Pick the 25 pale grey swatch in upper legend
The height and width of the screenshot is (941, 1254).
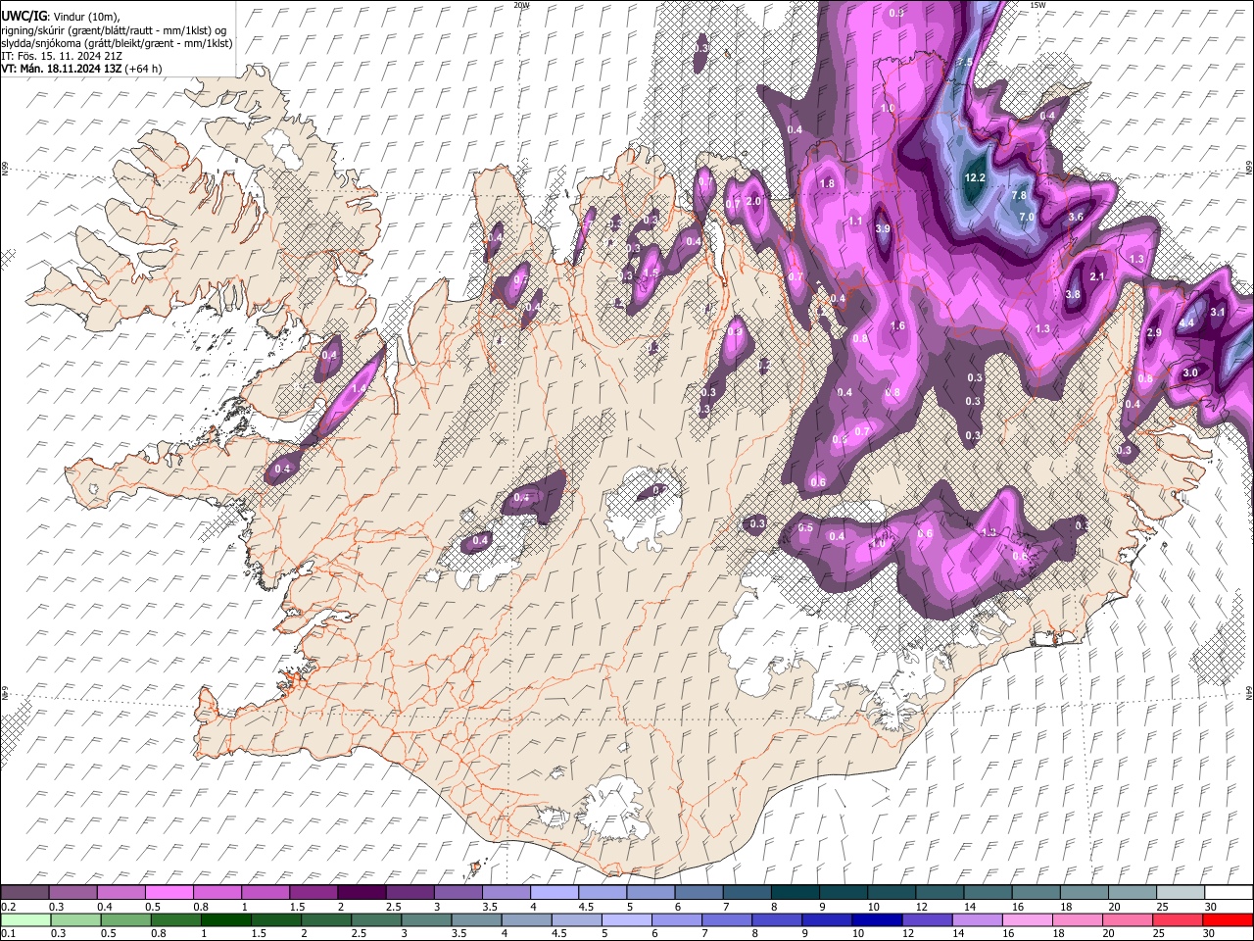click(x=1180, y=892)
